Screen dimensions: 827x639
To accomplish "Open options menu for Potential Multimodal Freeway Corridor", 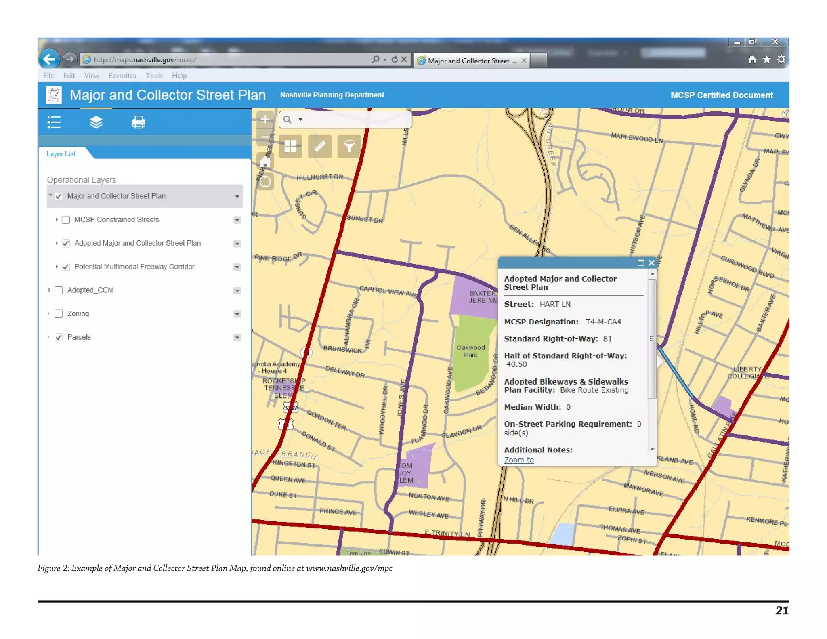I will click(237, 267).
